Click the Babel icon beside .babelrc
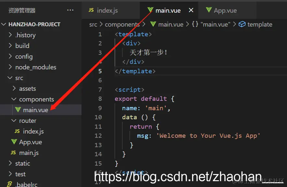Screen dimensions: 287x187 (9, 184)
